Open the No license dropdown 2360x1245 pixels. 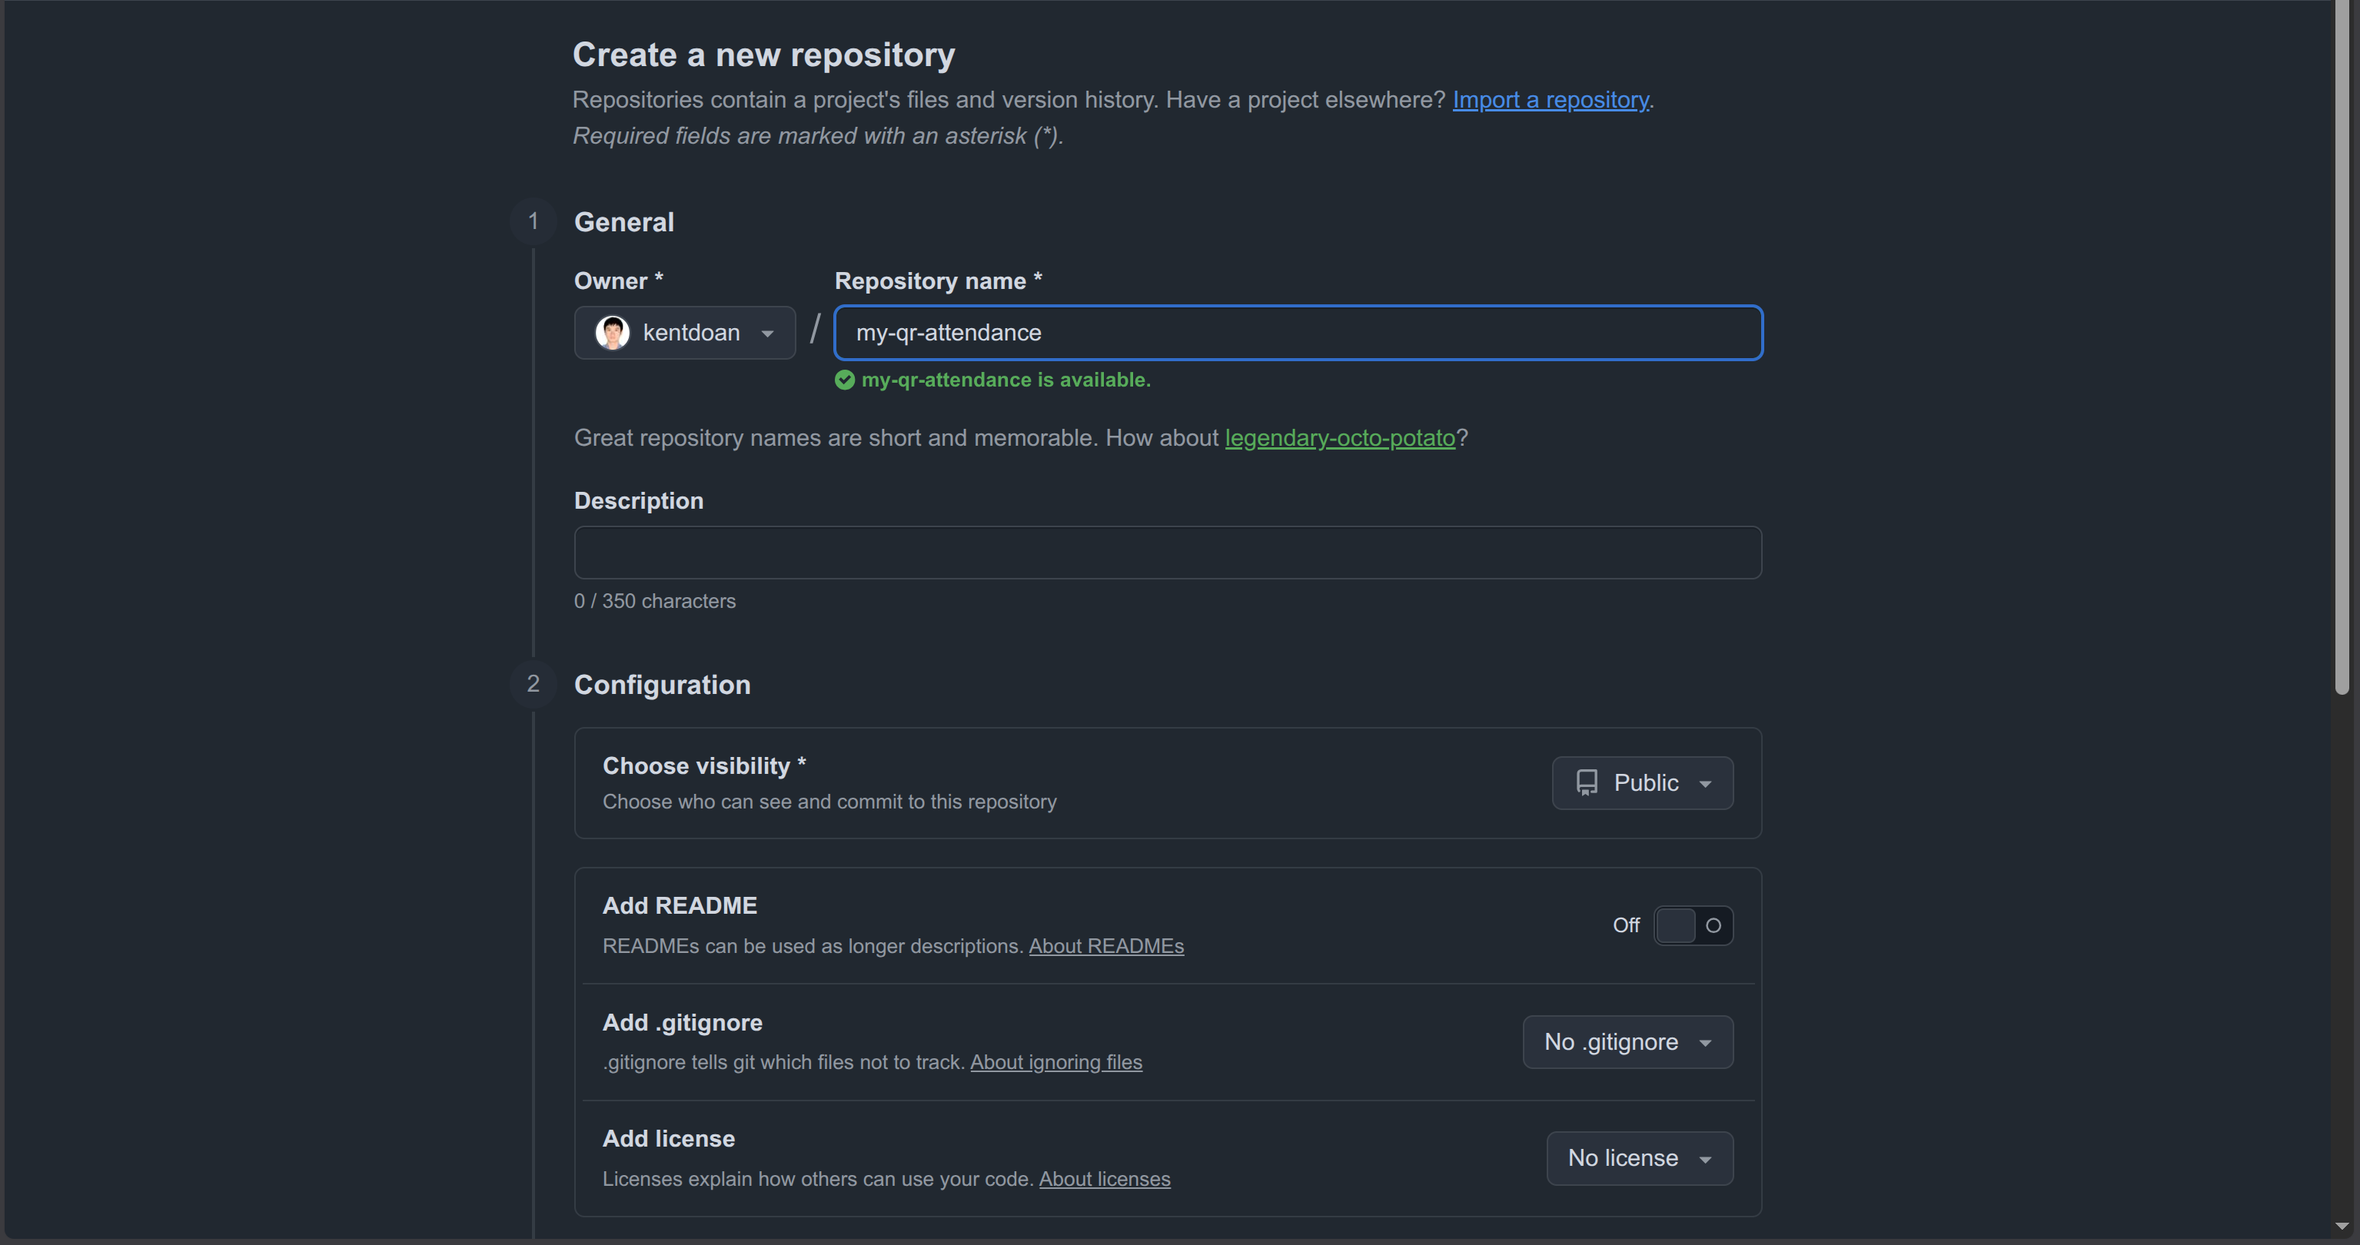(x=1640, y=1158)
